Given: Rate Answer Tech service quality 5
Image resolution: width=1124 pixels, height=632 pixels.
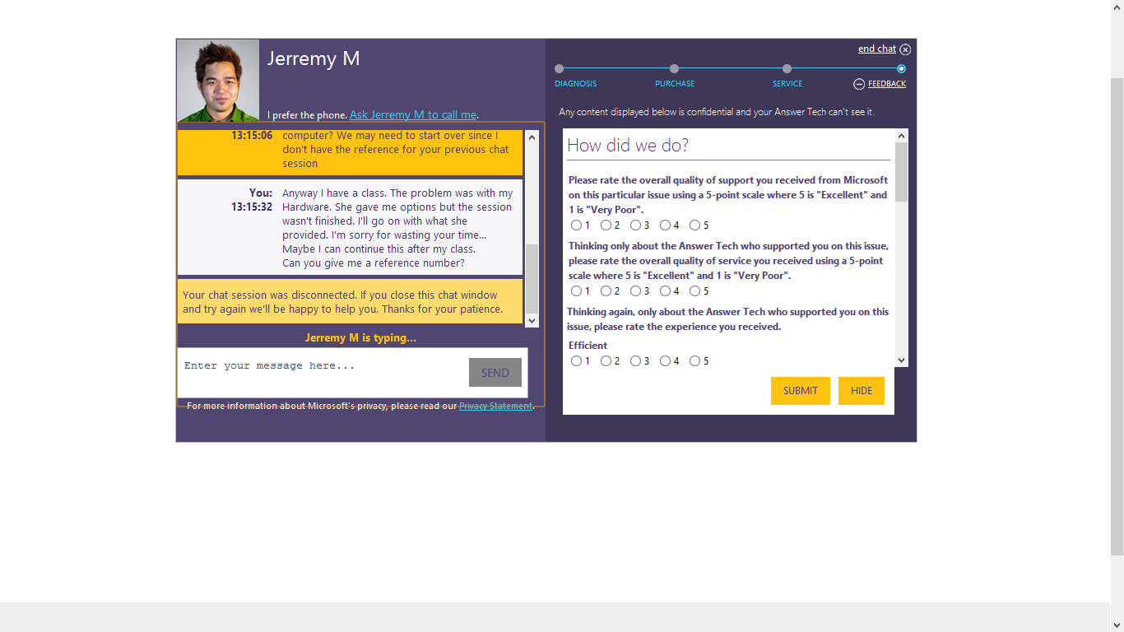Looking at the screenshot, I should 694,291.
